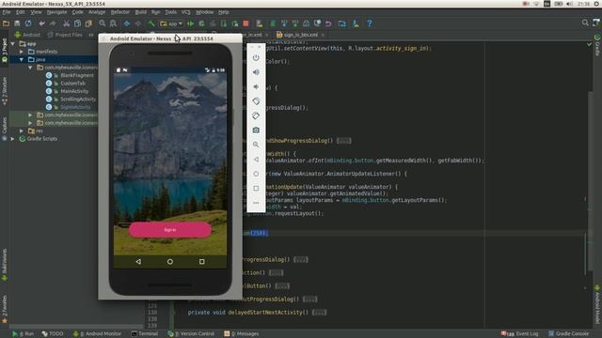Expand the res folder
This screenshot has height=338, width=602.
tap(22, 131)
